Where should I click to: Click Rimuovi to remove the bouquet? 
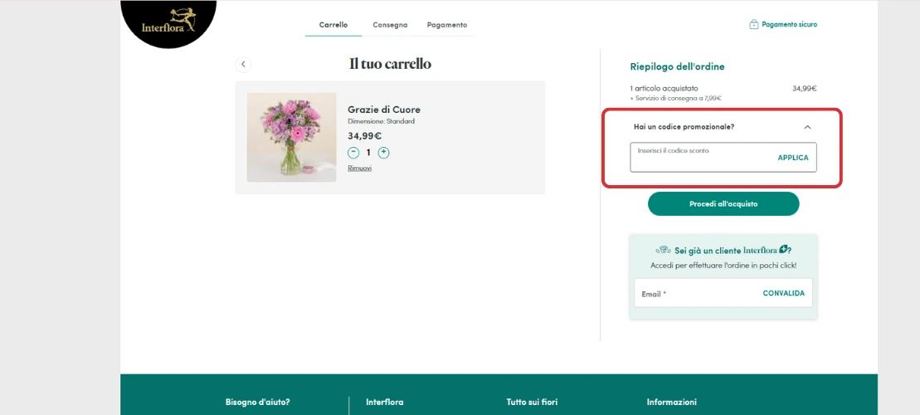(360, 168)
